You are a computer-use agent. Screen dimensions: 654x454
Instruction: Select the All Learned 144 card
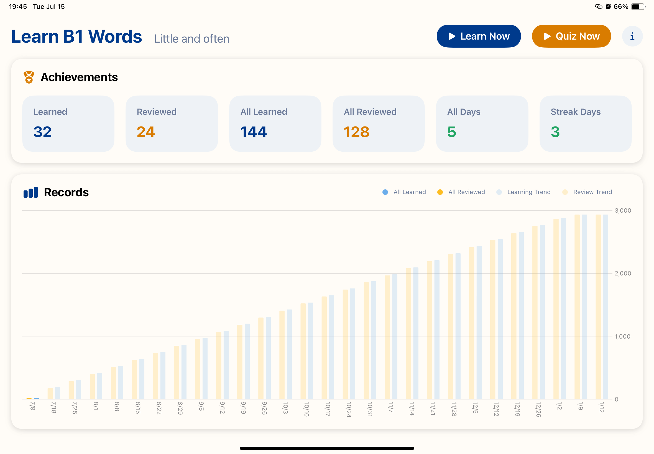pyautogui.click(x=275, y=124)
